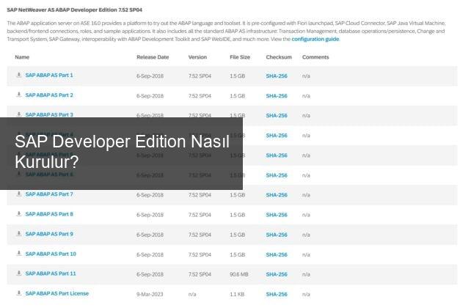Select the SAP ABAP AS Part 10 link
460x308 pixels.
tap(51, 254)
